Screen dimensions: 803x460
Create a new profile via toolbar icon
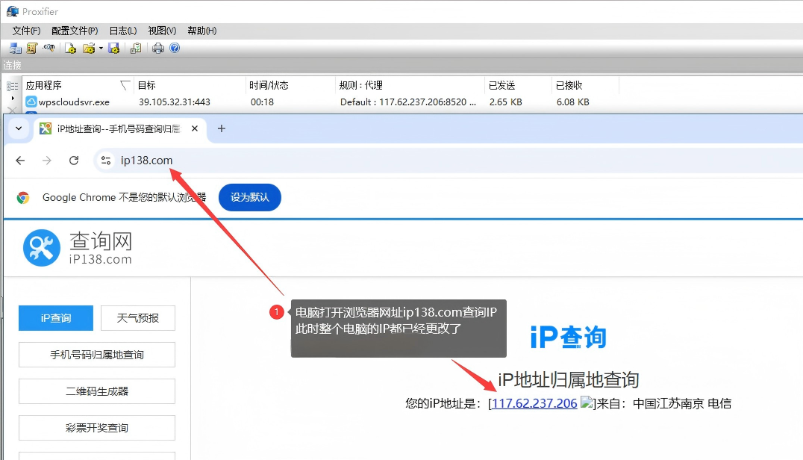click(x=70, y=48)
